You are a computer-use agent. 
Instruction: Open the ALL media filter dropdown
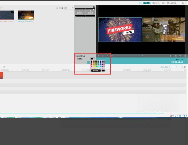click(57, 8)
